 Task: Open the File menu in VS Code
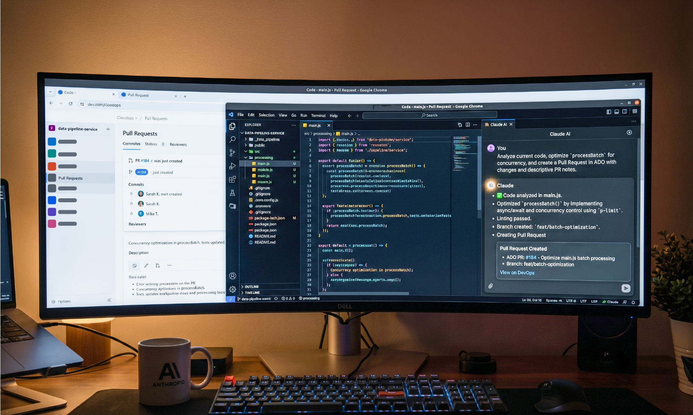[x=241, y=115]
